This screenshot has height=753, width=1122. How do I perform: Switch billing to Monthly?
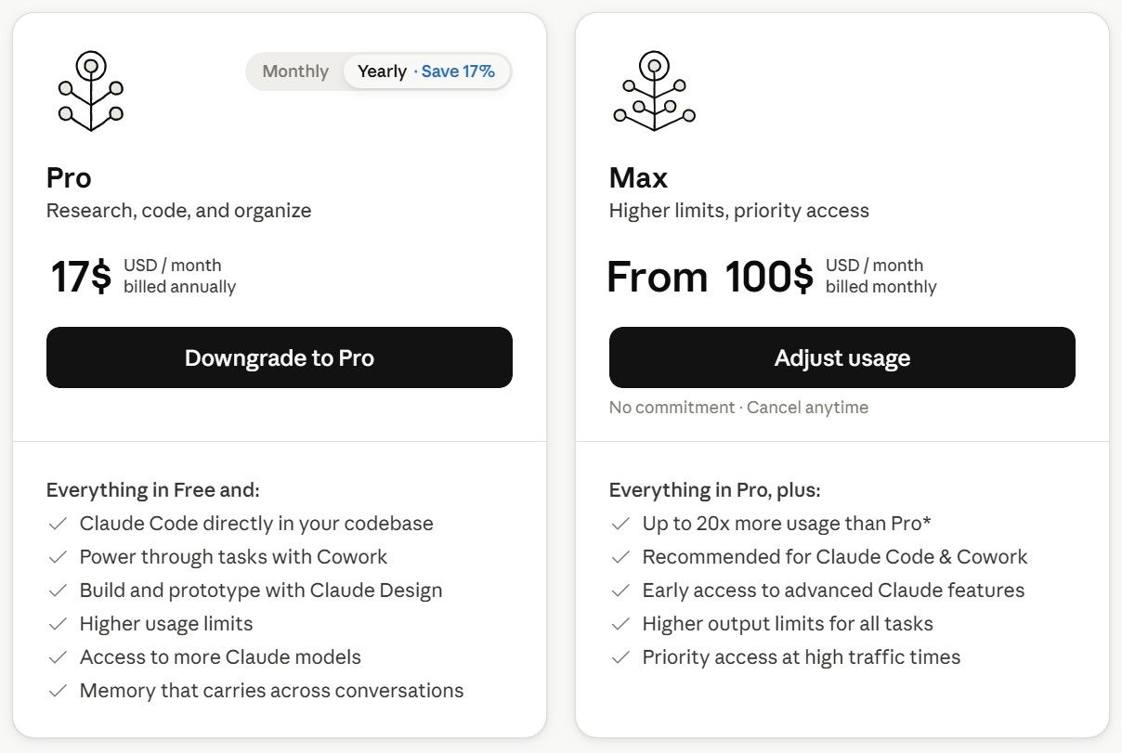pos(295,71)
